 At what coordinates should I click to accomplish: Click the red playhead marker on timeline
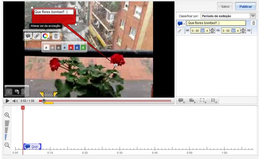[x=23, y=108]
